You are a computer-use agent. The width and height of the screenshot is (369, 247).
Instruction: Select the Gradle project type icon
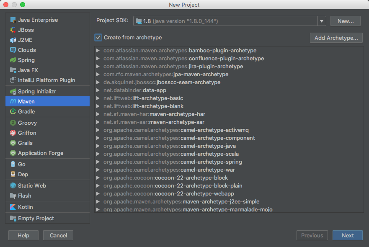[x=13, y=112]
